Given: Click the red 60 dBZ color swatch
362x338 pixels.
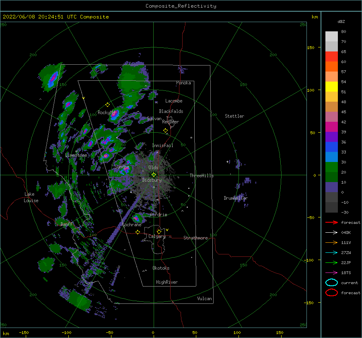Looking at the screenshot, I should (331, 56).
